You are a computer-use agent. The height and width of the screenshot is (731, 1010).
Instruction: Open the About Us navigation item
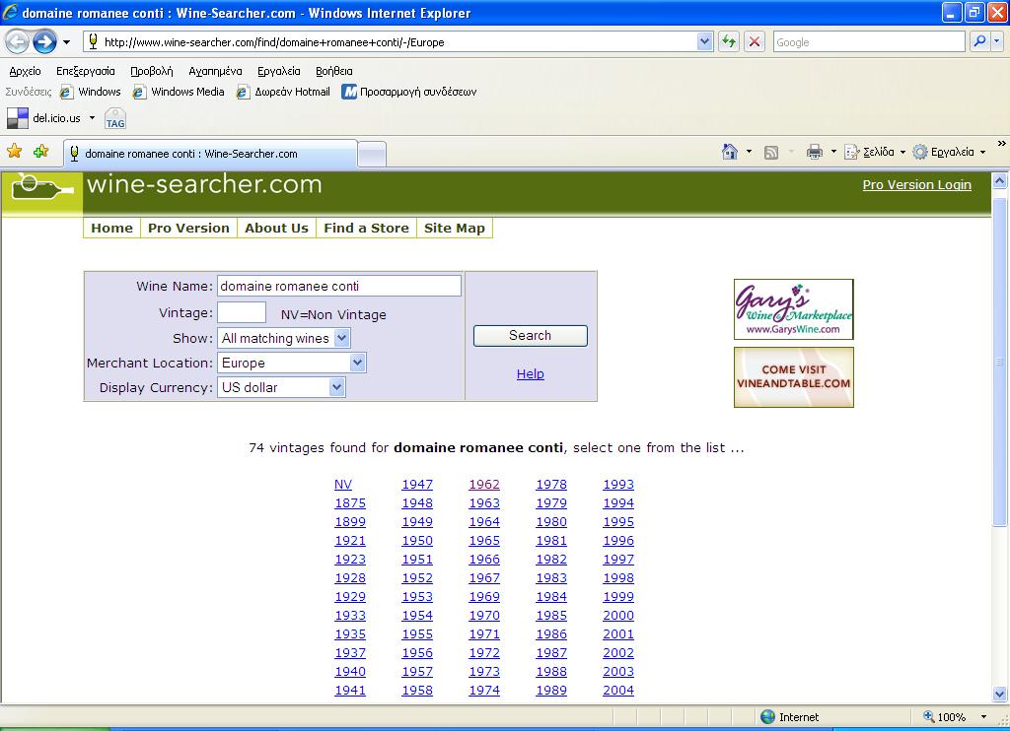276,228
